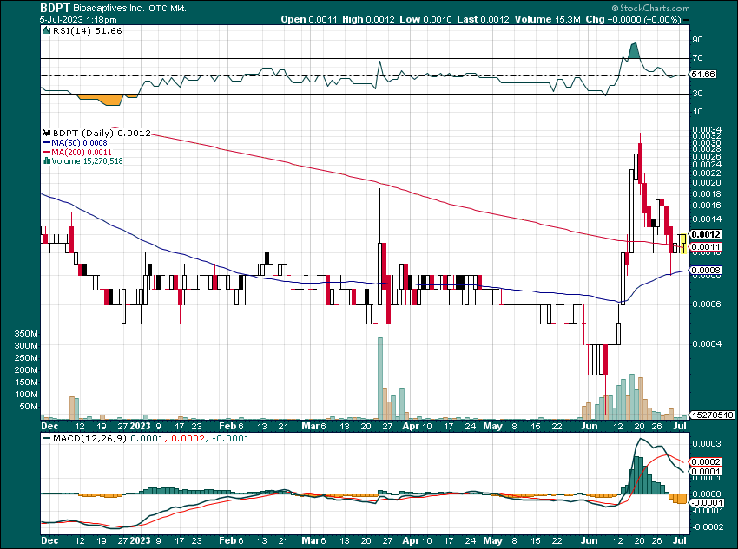Click the boxed 0.0002 signal label on MACD axis
The height and width of the screenshot is (549, 738).
tap(706, 462)
